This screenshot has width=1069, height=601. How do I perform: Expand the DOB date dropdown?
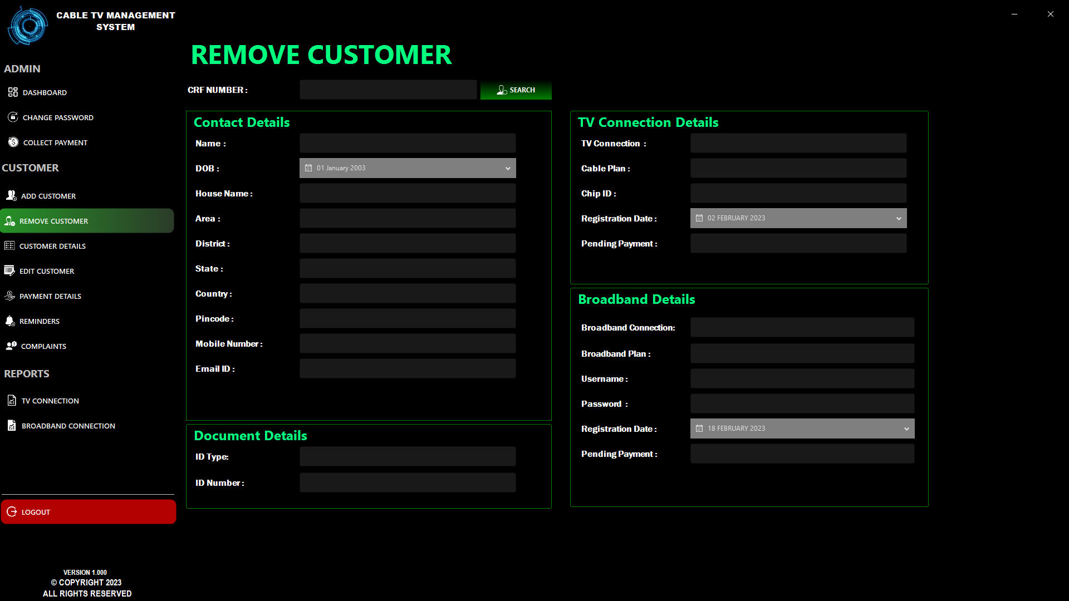click(508, 168)
